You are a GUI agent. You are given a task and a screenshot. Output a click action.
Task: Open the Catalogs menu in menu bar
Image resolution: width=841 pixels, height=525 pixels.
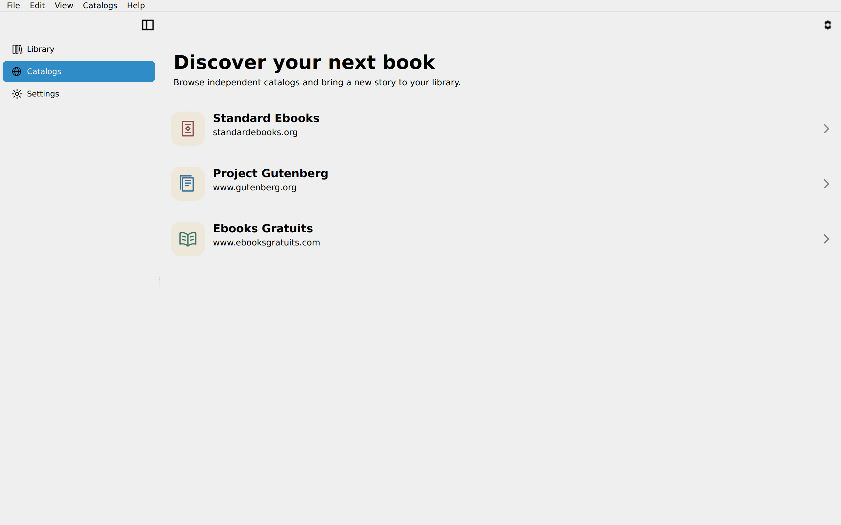tap(100, 6)
